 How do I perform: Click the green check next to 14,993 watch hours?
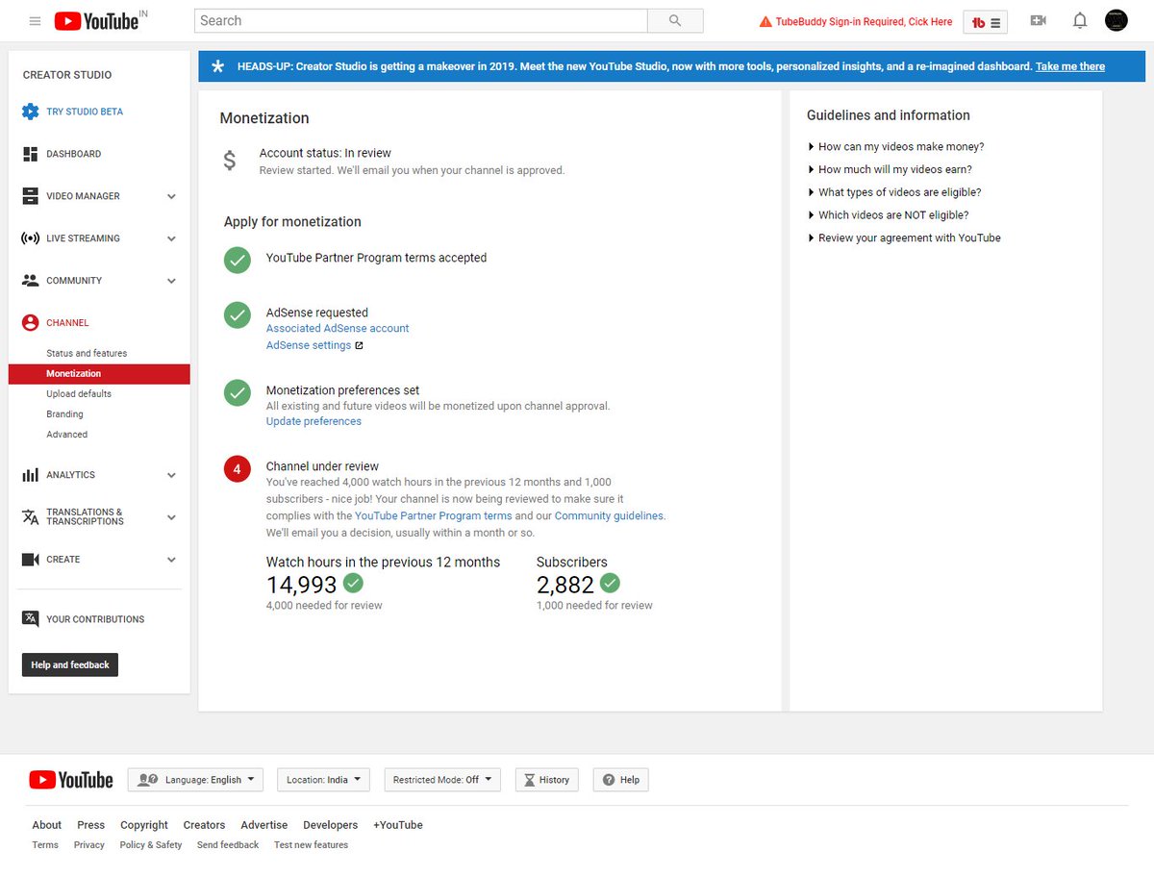coord(353,583)
